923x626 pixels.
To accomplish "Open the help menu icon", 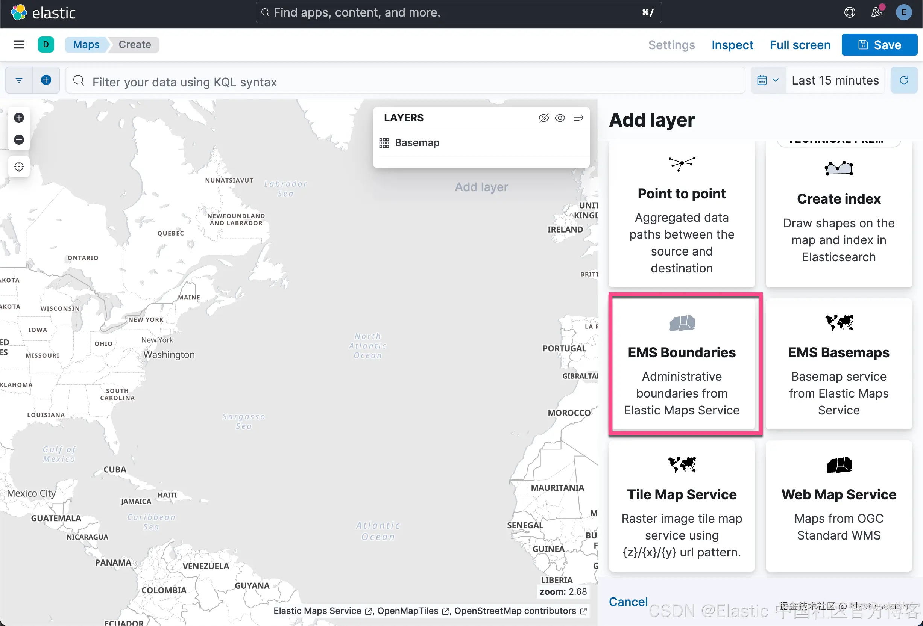I will 850,12.
